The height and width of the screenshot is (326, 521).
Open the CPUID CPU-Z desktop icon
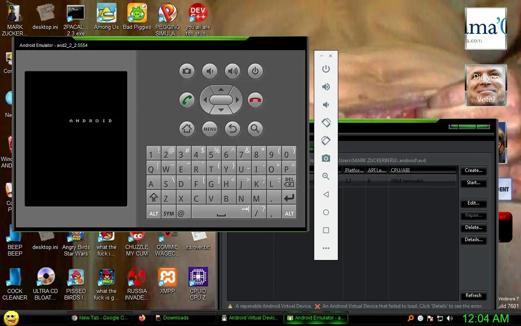(198, 284)
